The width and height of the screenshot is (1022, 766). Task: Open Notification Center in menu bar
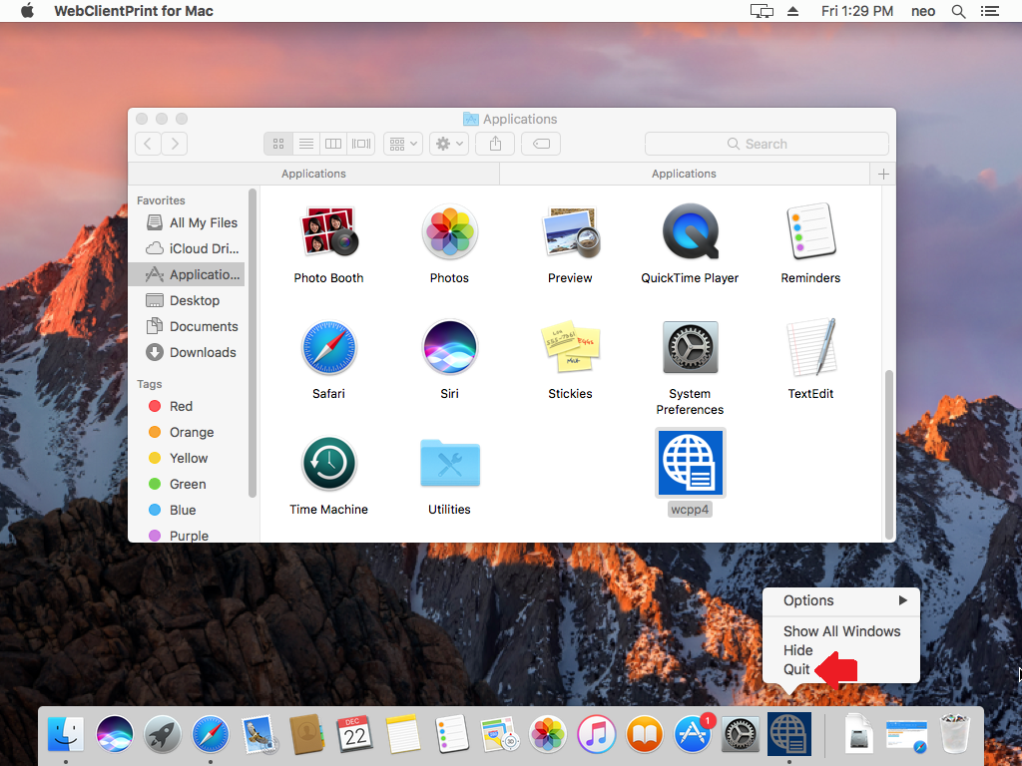click(x=990, y=11)
